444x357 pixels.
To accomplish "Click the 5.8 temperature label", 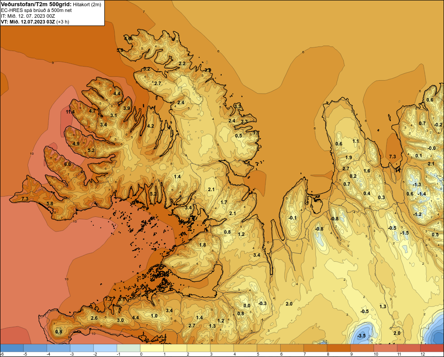I will pyautogui.click(x=50, y=204).
